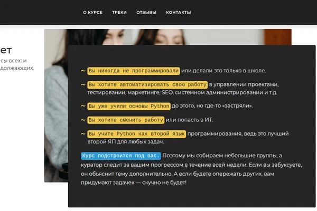Click the highlighted «Вы учите Python как второй язык» label
Viewport: 317px width, 211px height.
136,134
